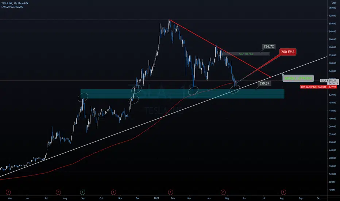The image size is (340, 201).
Task: Click the 550.34 price label
Action: 264,83
